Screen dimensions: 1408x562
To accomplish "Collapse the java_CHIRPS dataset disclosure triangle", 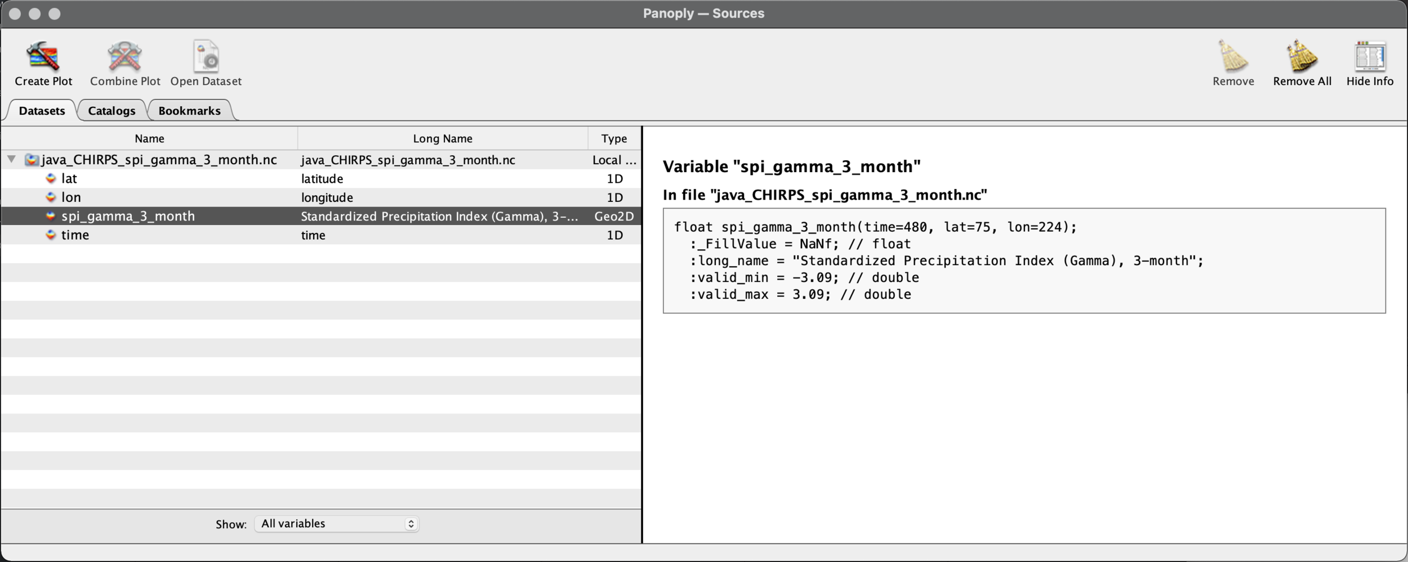I will [11, 160].
